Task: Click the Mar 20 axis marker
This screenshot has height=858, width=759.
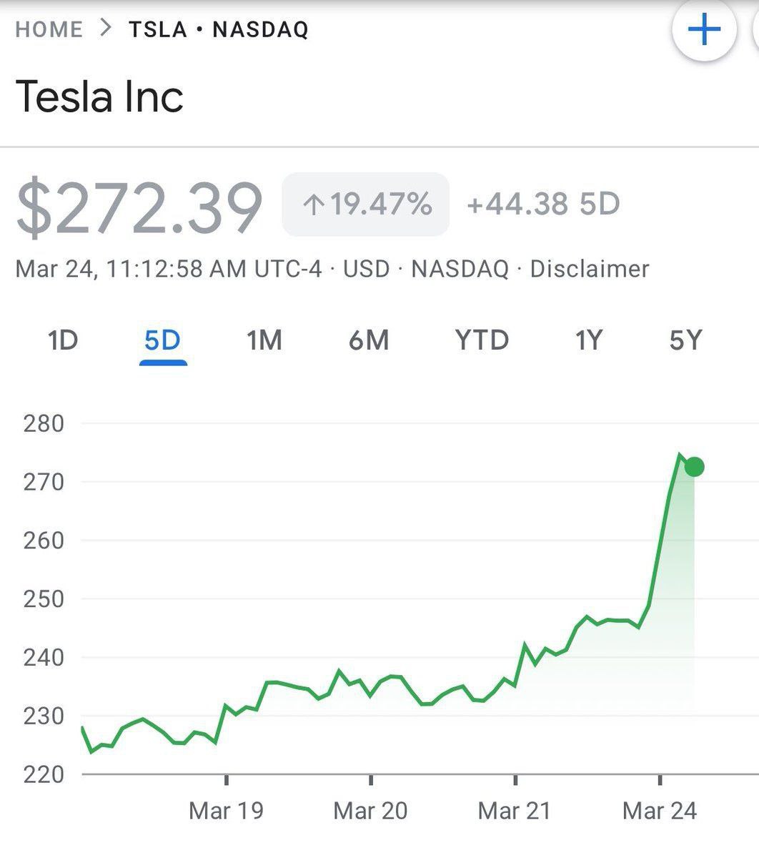Action: click(x=370, y=811)
